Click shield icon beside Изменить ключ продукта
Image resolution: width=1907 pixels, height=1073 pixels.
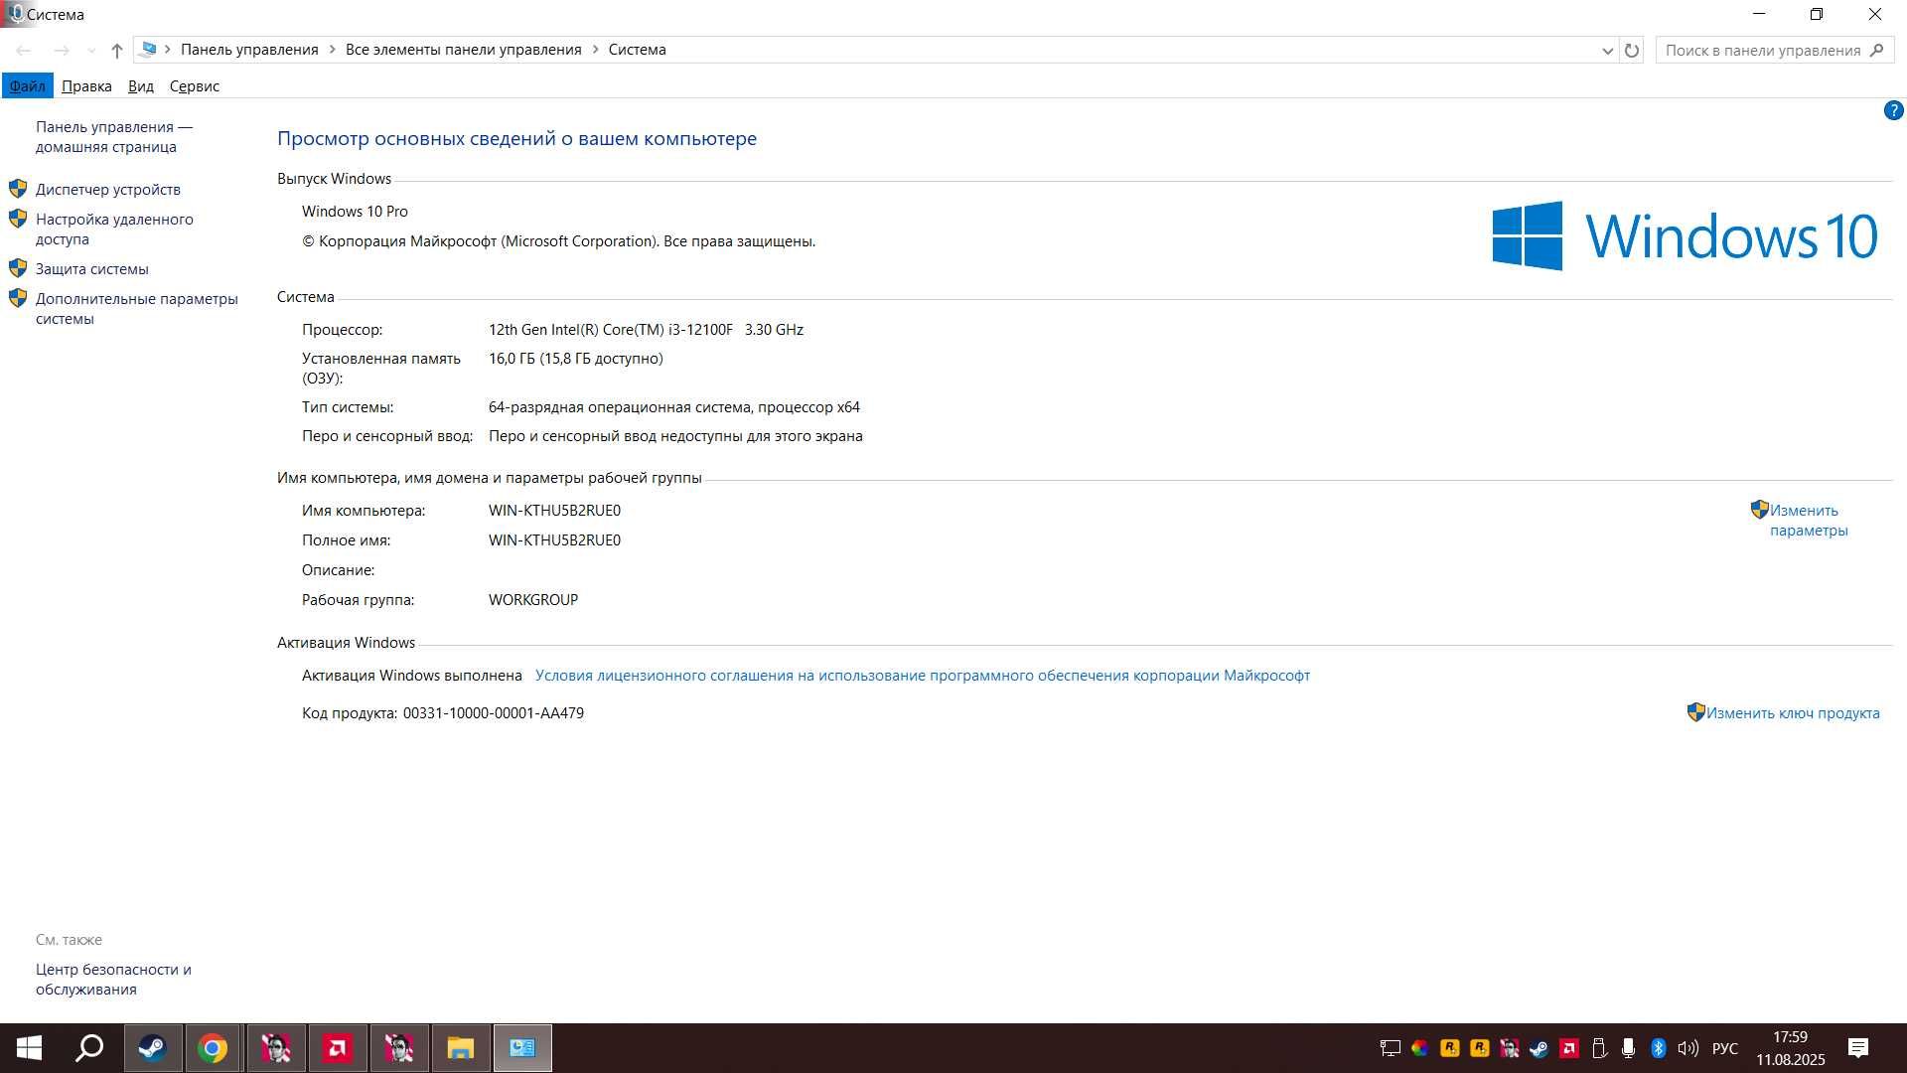click(x=1696, y=711)
